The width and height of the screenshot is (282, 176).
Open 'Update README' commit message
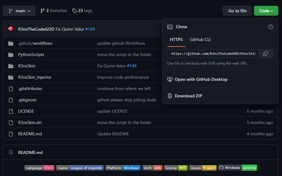[x=113, y=134]
